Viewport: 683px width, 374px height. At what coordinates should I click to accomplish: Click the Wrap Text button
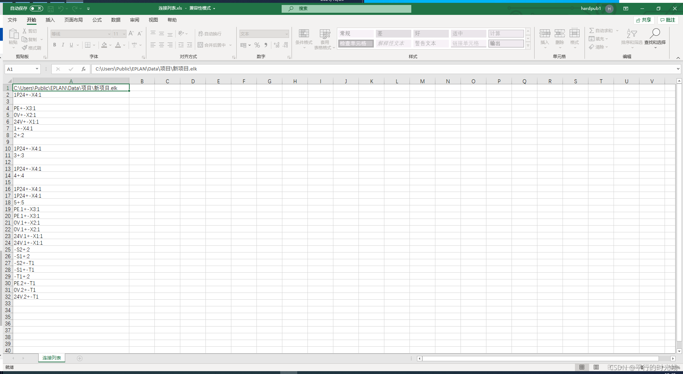coord(210,34)
